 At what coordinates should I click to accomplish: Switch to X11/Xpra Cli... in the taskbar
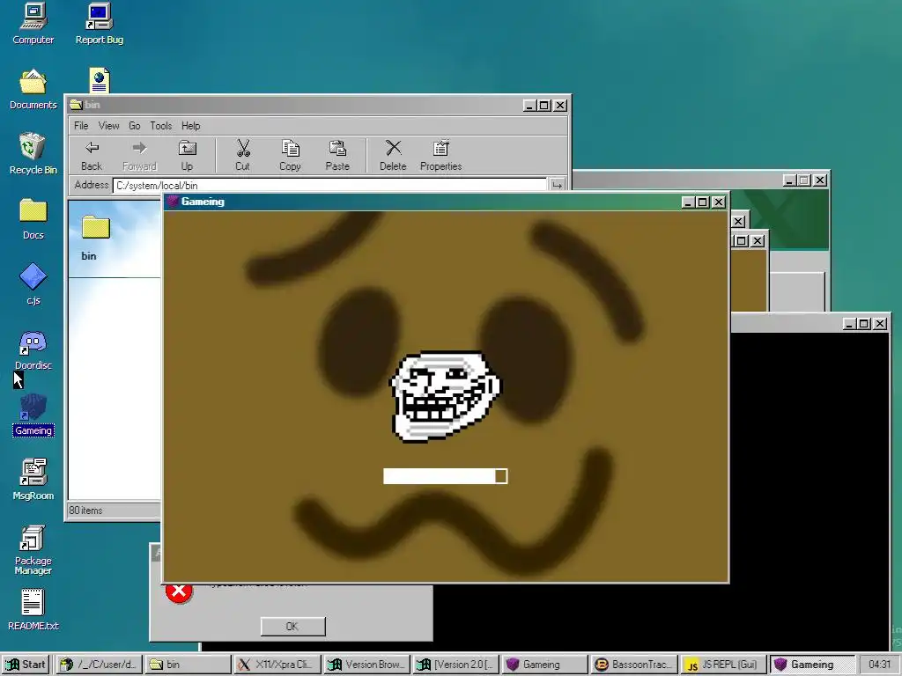click(277, 665)
